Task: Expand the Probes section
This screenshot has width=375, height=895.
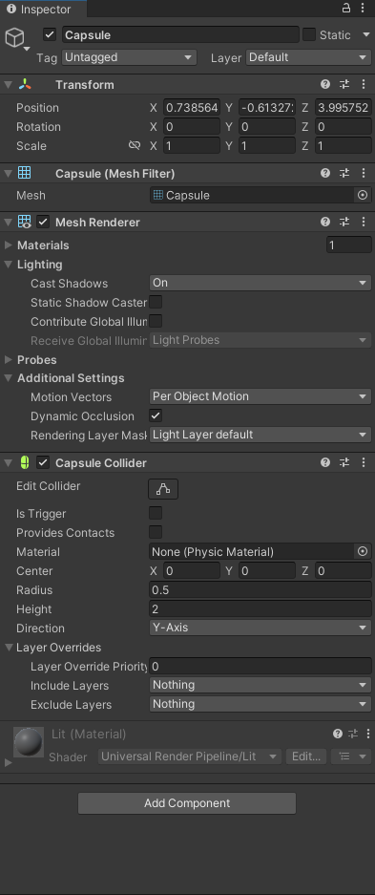Action: [36, 360]
